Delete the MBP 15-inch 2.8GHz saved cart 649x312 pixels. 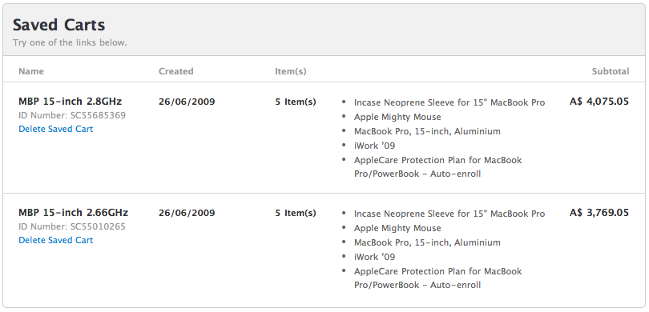coord(56,129)
